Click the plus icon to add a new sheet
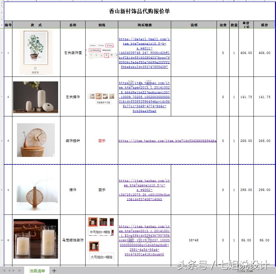Screen dimensions: 276x274 tap(54, 270)
